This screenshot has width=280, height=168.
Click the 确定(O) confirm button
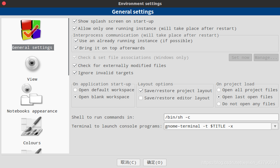click(155, 162)
